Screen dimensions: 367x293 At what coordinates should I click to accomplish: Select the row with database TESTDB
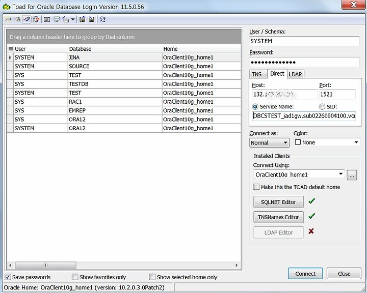[124, 84]
